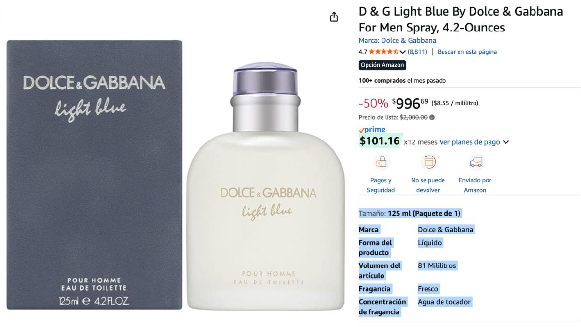Click the product title text
Screen dimensions: 581x327
tap(460, 19)
